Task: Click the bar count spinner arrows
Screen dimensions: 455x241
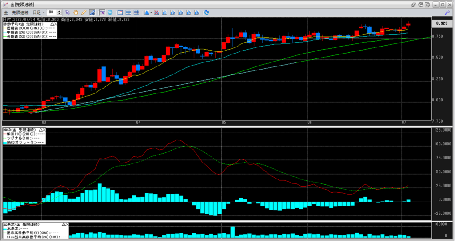Action: click(x=60, y=12)
